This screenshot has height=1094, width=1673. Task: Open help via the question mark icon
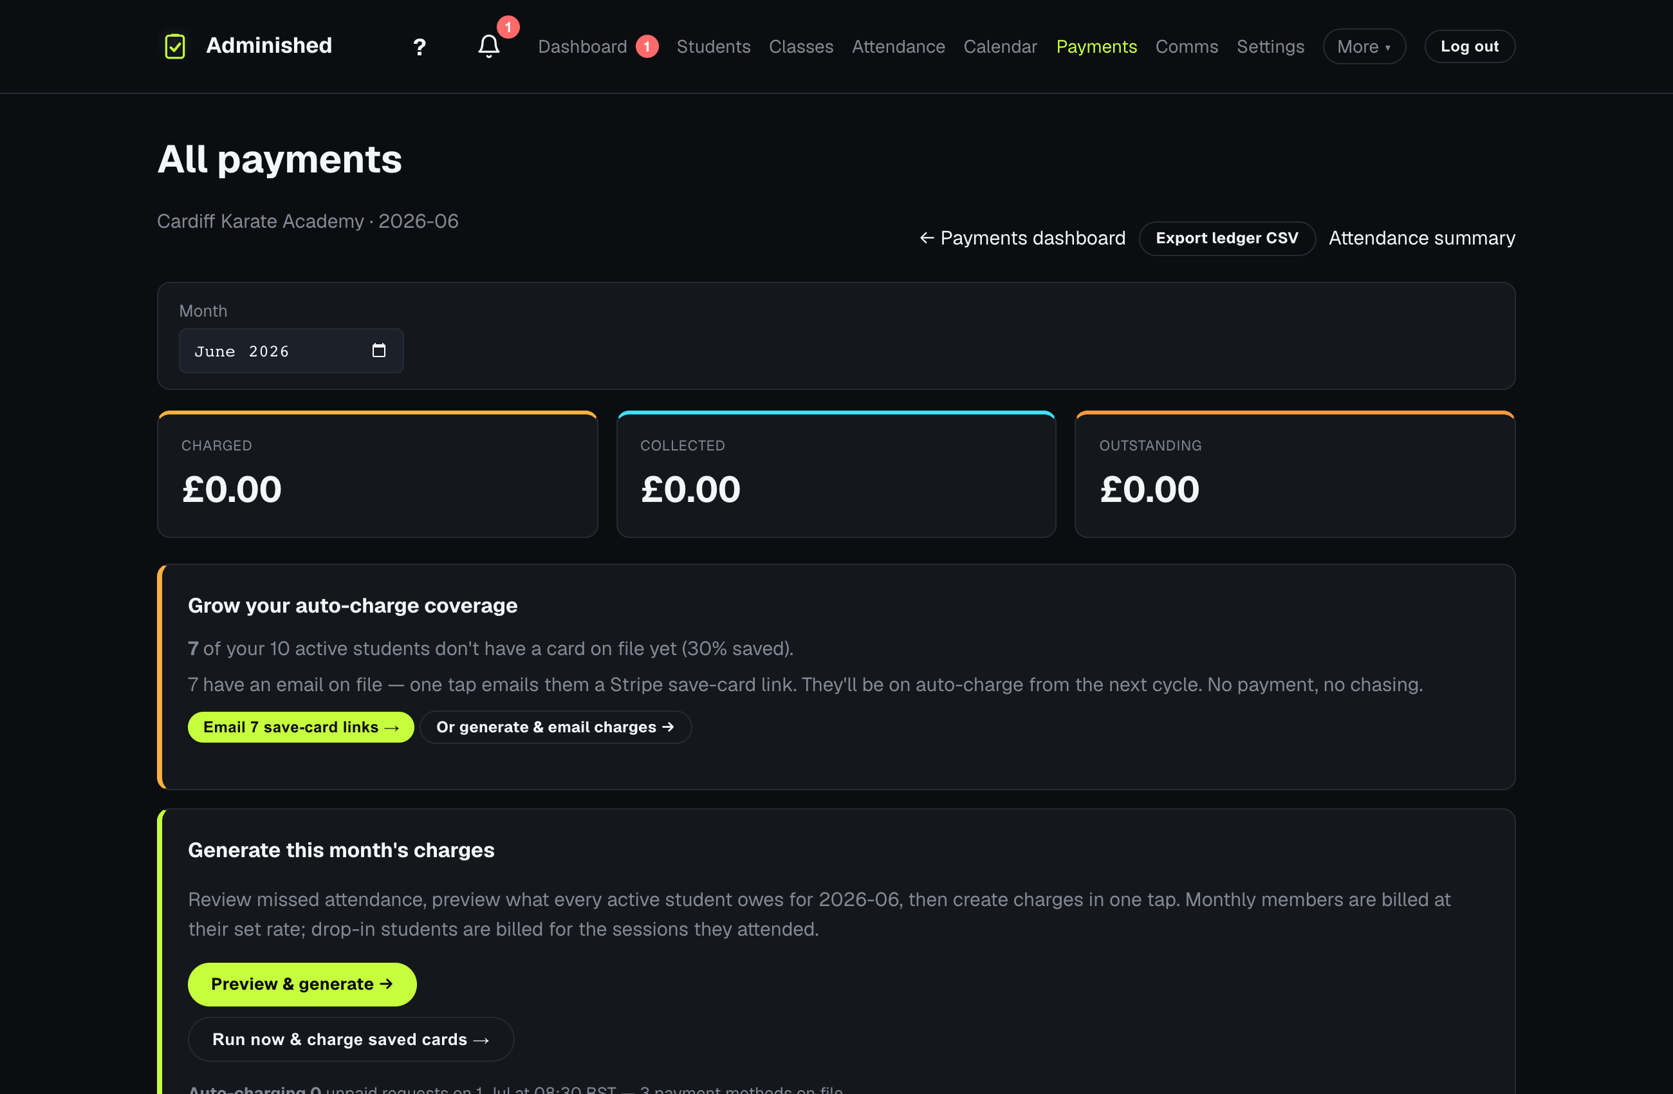click(420, 47)
